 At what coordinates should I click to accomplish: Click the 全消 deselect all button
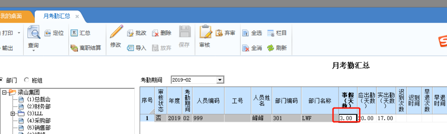pyautogui.click(x=252, y=48)
